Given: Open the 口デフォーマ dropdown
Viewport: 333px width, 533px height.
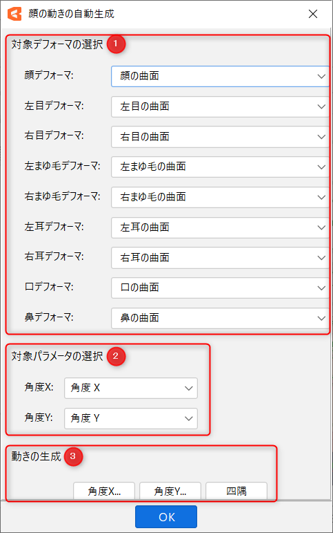Looking at the screenshot, I should click(x=220, y=288).
